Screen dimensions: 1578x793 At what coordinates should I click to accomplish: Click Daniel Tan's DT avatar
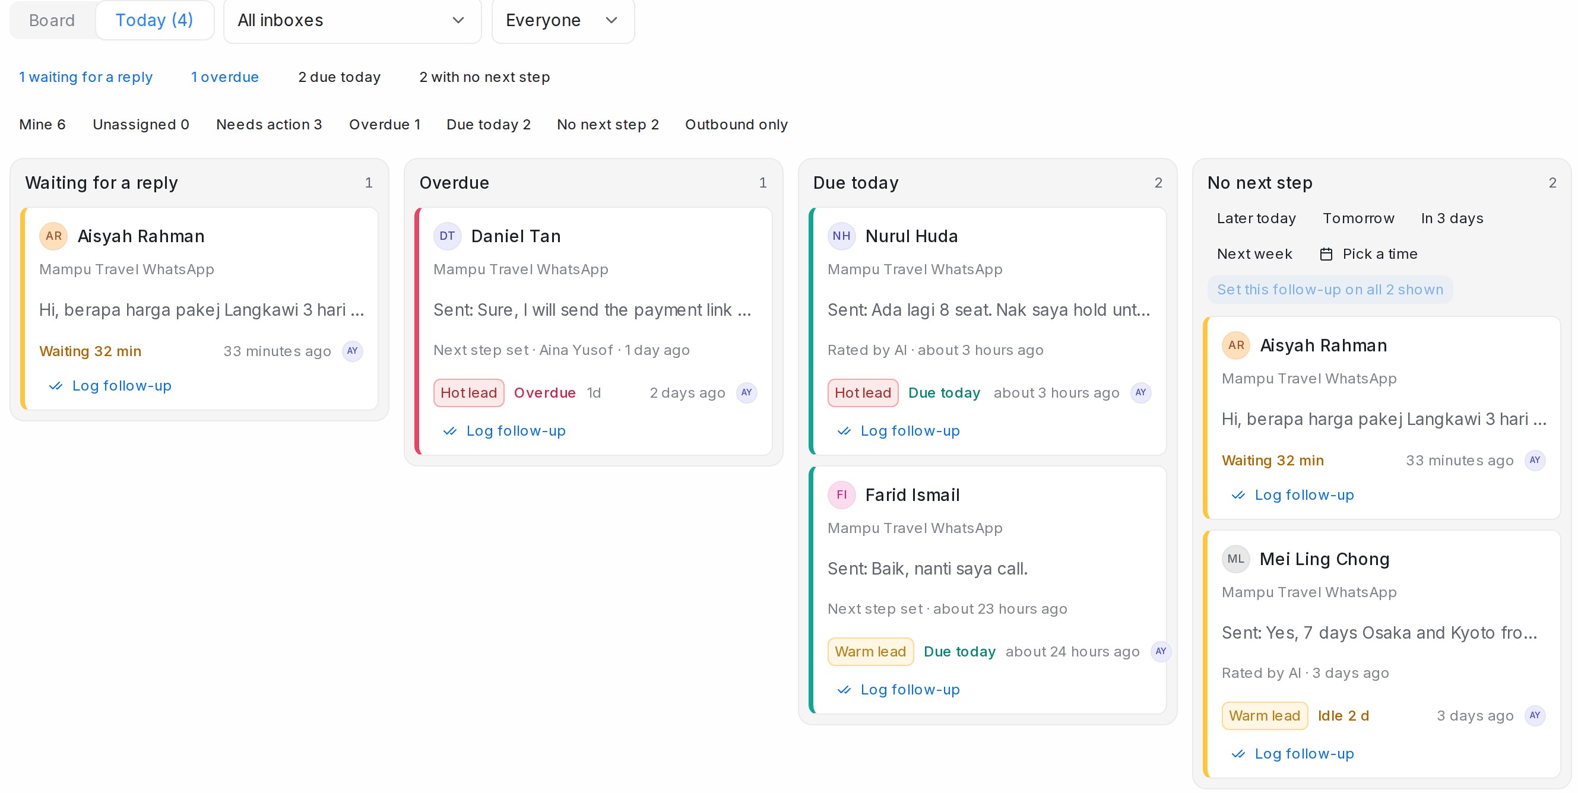pyautogui.click(x=447, y=236)
